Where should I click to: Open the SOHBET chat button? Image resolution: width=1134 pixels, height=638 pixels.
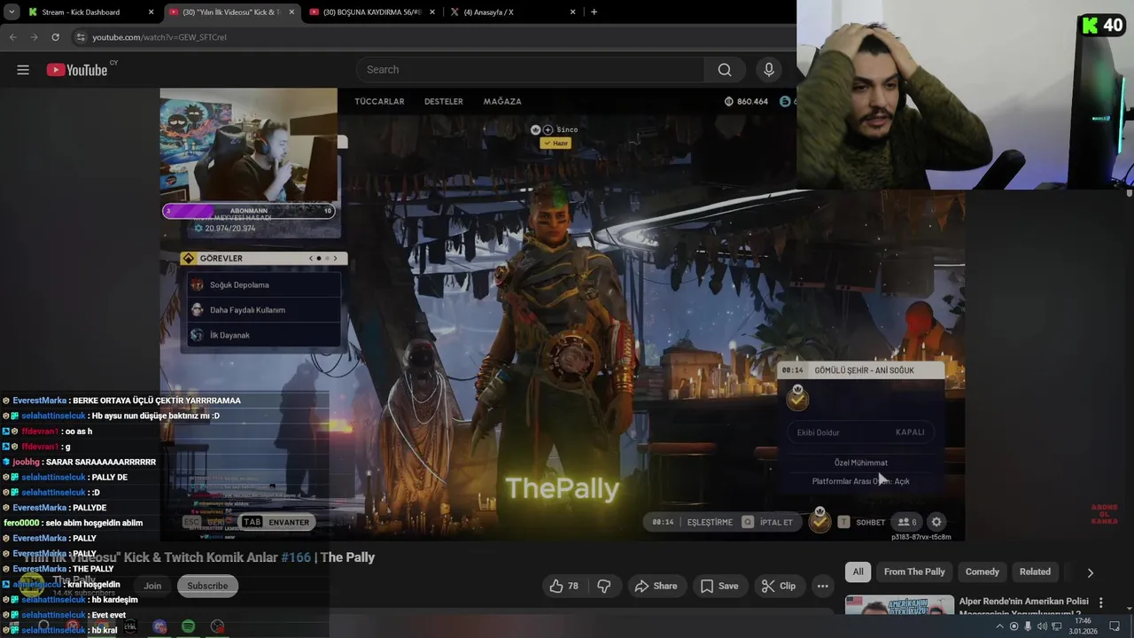(862, 522)
